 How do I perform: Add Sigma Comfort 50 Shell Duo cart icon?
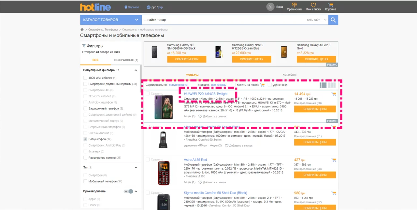click(334, 193)
